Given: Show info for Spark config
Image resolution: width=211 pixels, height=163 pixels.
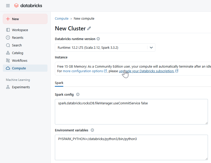Looking at the screenshot, I should pos(78,94).
